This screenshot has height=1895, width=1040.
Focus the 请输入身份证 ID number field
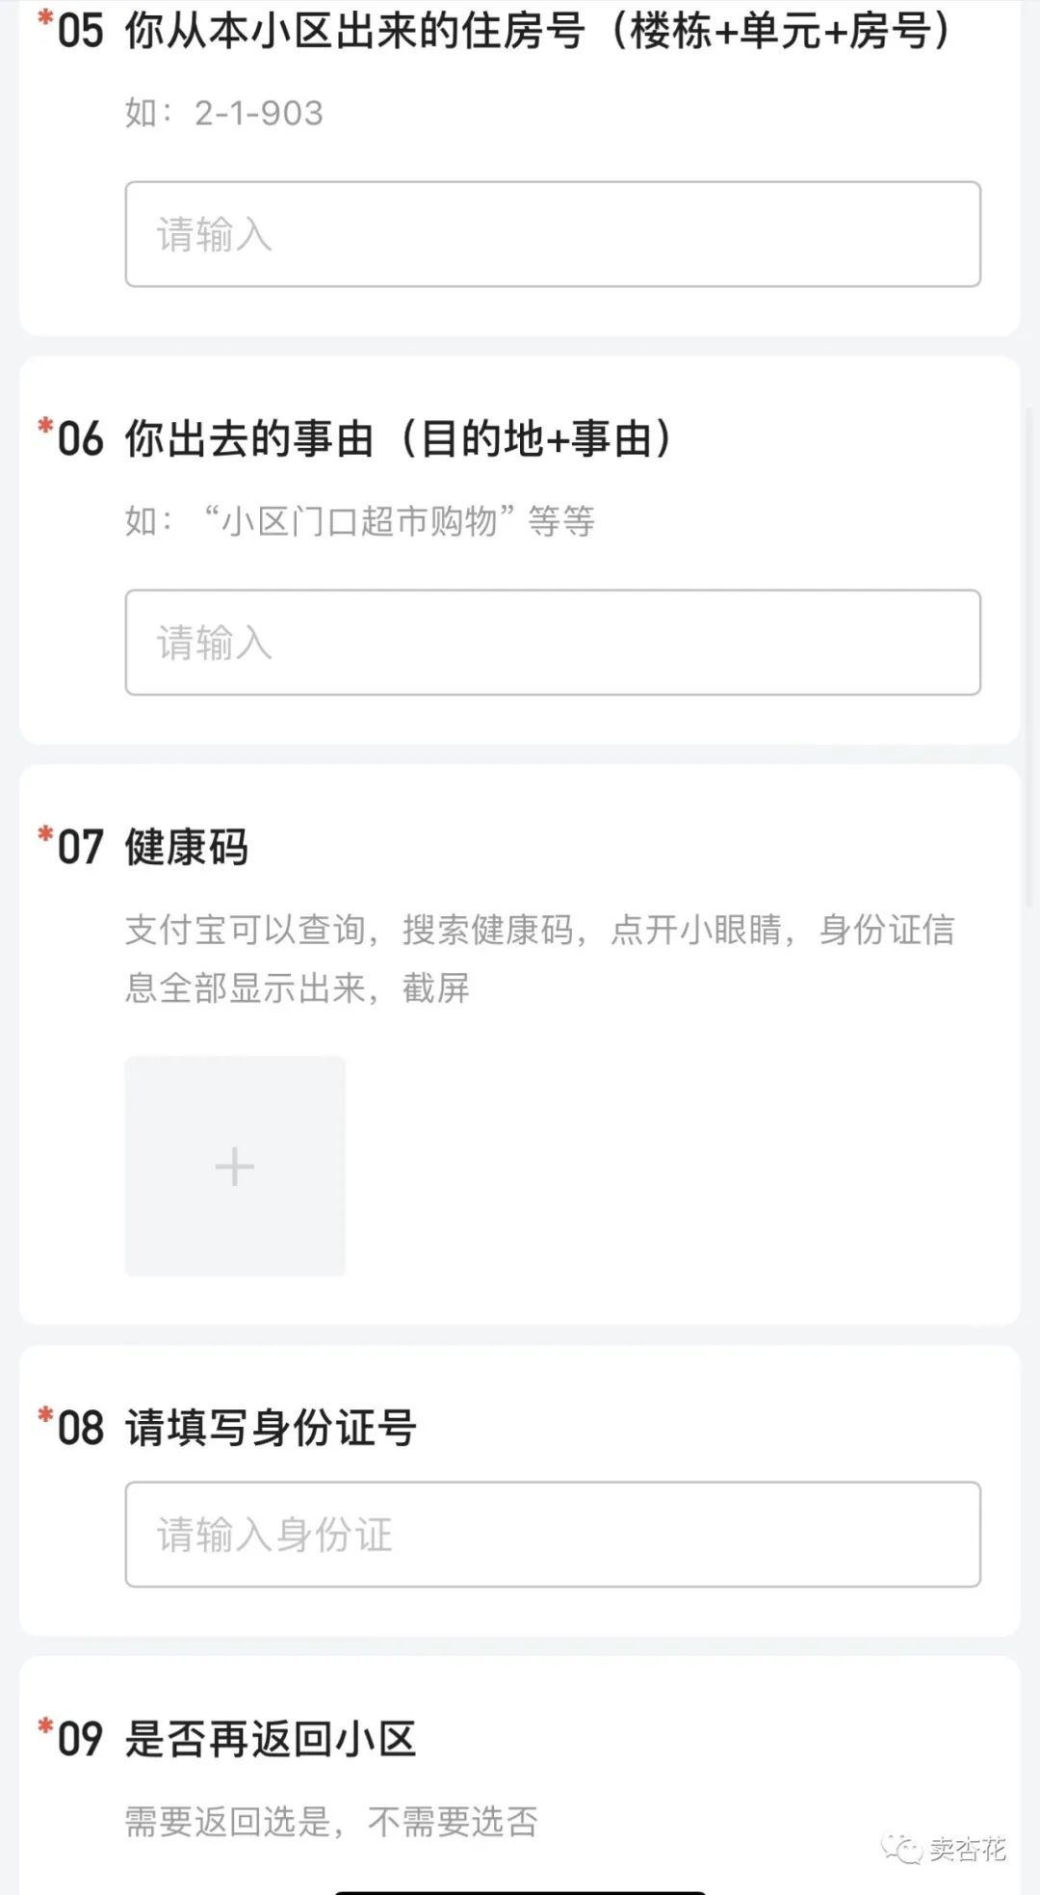point(553,1535)
